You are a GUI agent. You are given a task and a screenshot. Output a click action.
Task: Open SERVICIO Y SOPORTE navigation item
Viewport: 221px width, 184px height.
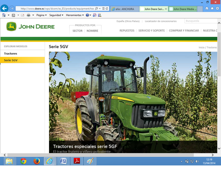point(151,31)
